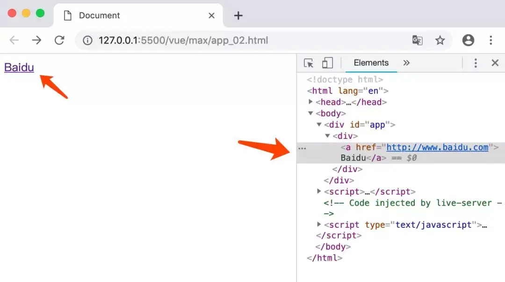This screenshot has width=505, height=282.
Task: Collapse the body element node
Action: (310, 113)
